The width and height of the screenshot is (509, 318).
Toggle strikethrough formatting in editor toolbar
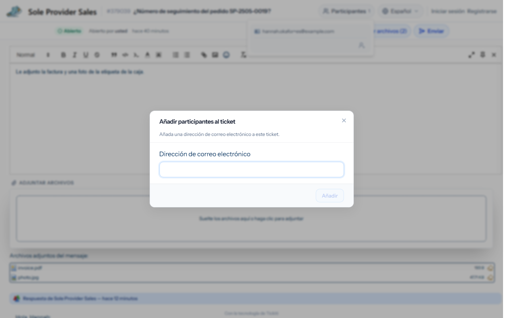97,55
